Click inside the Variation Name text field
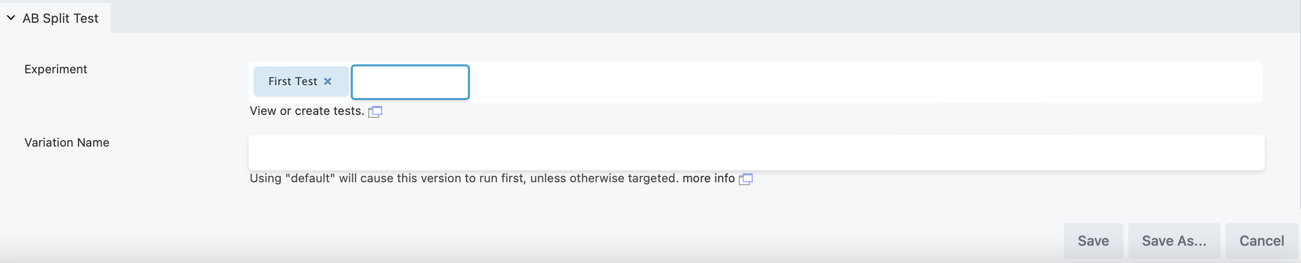The image size is (1301, 263). (756, 152)
